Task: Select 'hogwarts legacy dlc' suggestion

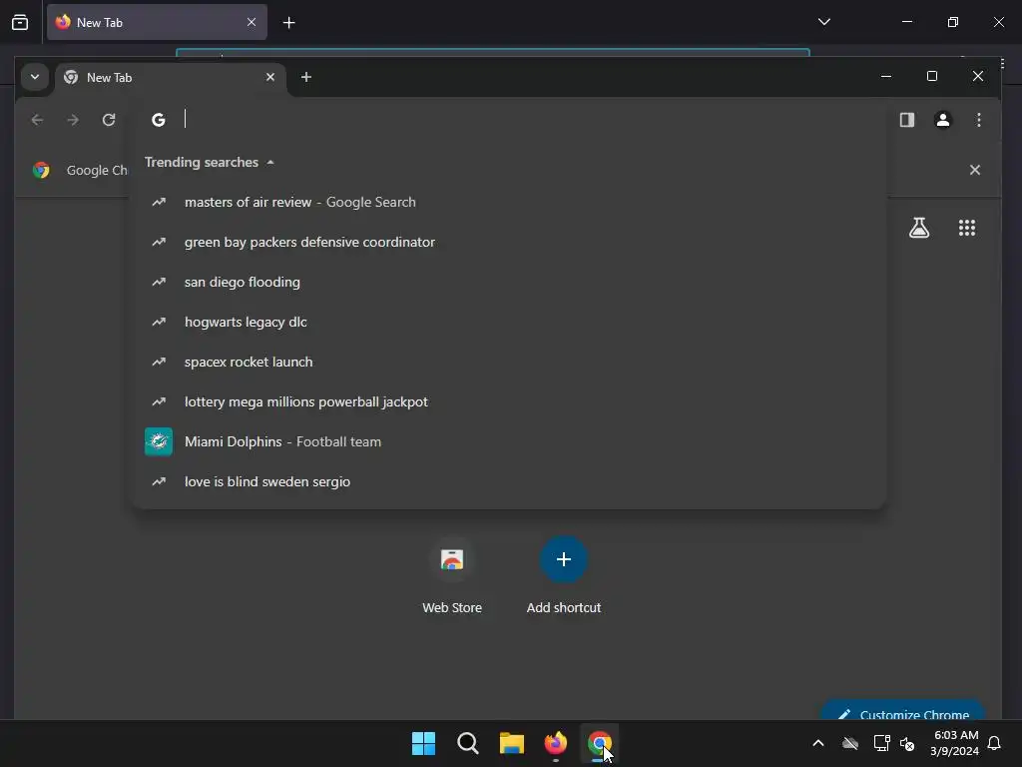Action: coord(508,322)
